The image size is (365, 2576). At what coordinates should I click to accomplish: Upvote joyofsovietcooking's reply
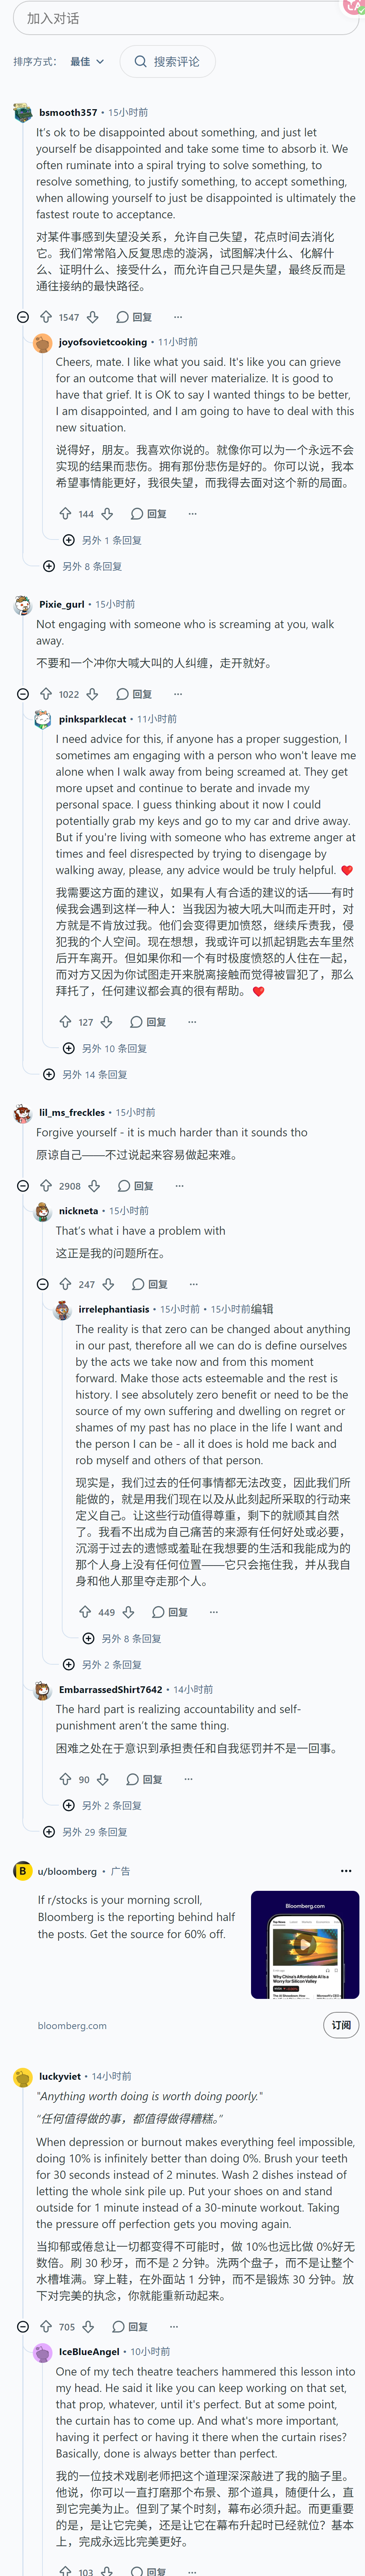[65, 514]
